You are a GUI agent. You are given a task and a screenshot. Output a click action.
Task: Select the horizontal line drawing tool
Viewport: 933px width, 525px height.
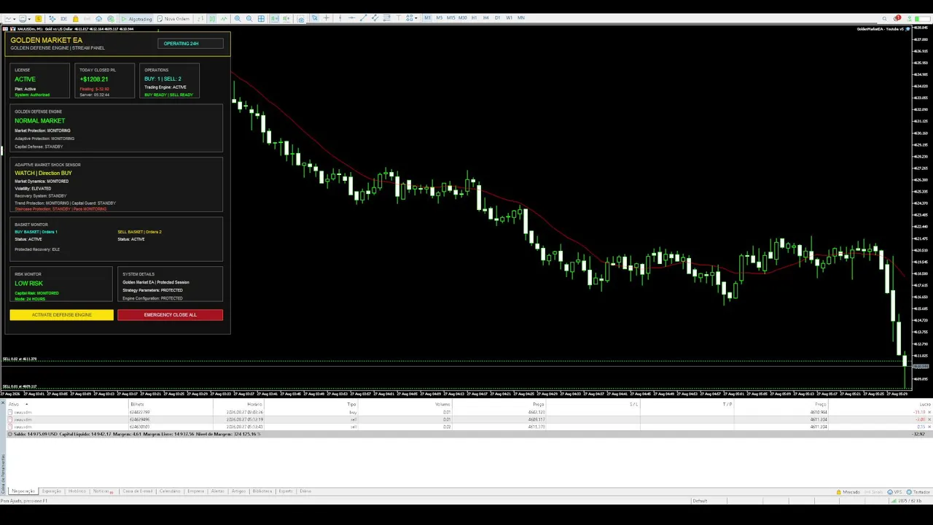pyautogui.click(x=351, y=18)
